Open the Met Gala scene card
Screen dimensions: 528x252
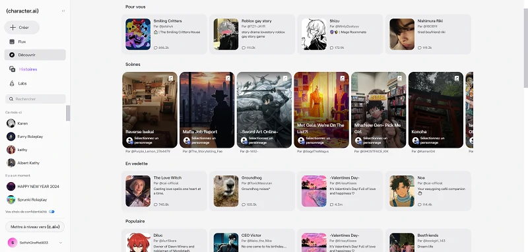321,110
